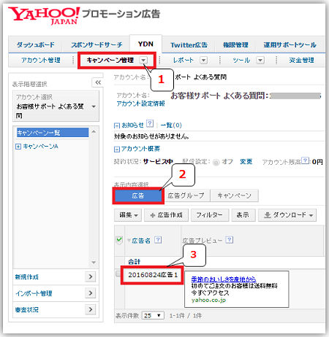Select キャンペーン一覧 in the tree
Image resolution: width=329 pixels, height=337 pixels.
coord(53,133)
